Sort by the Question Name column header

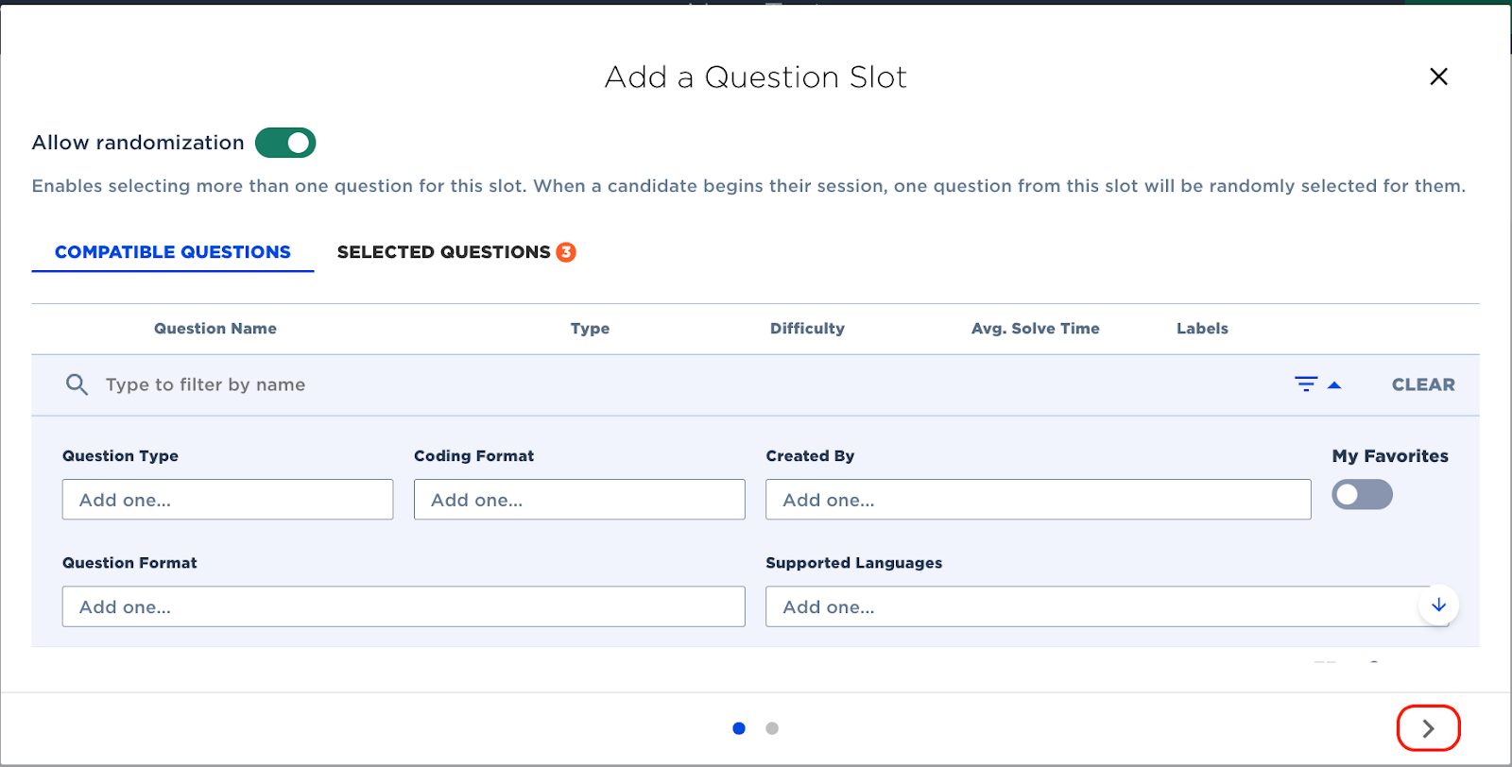[215, 329]
